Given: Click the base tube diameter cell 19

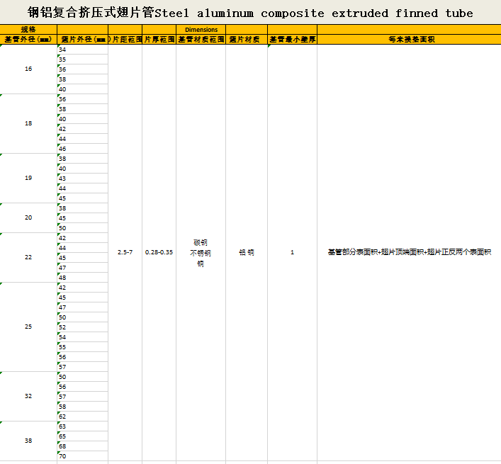Looking at the screenshot, I should (28, 178).
